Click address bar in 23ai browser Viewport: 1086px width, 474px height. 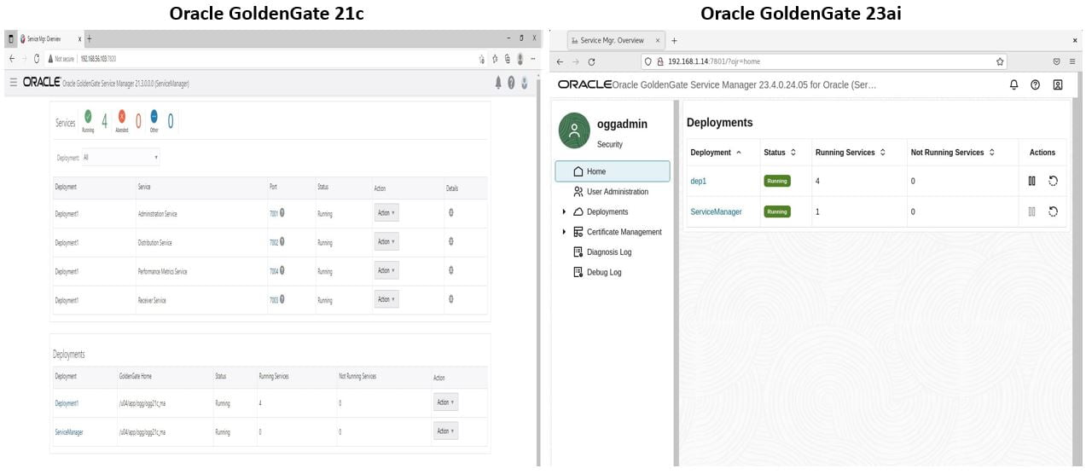coord(823,61)
